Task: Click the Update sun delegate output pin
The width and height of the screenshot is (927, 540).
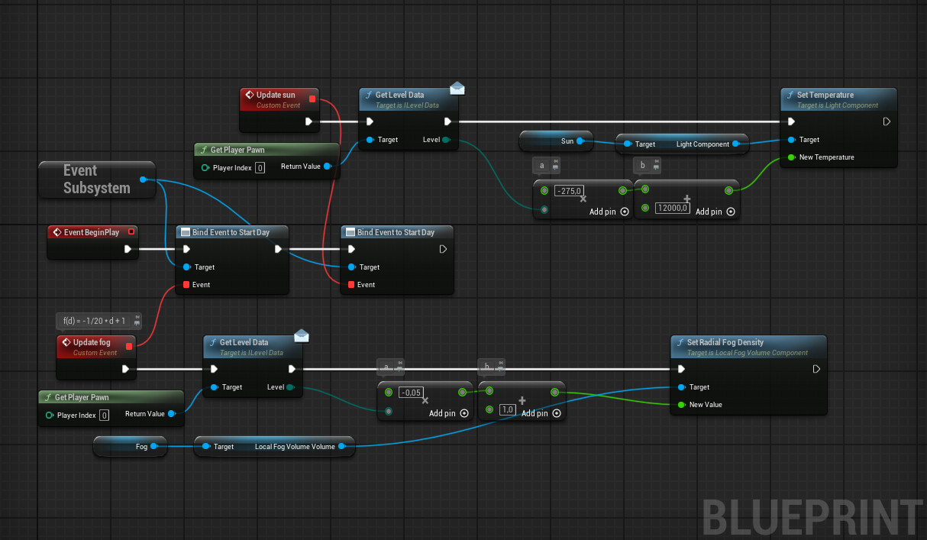Action: point(312,99)
